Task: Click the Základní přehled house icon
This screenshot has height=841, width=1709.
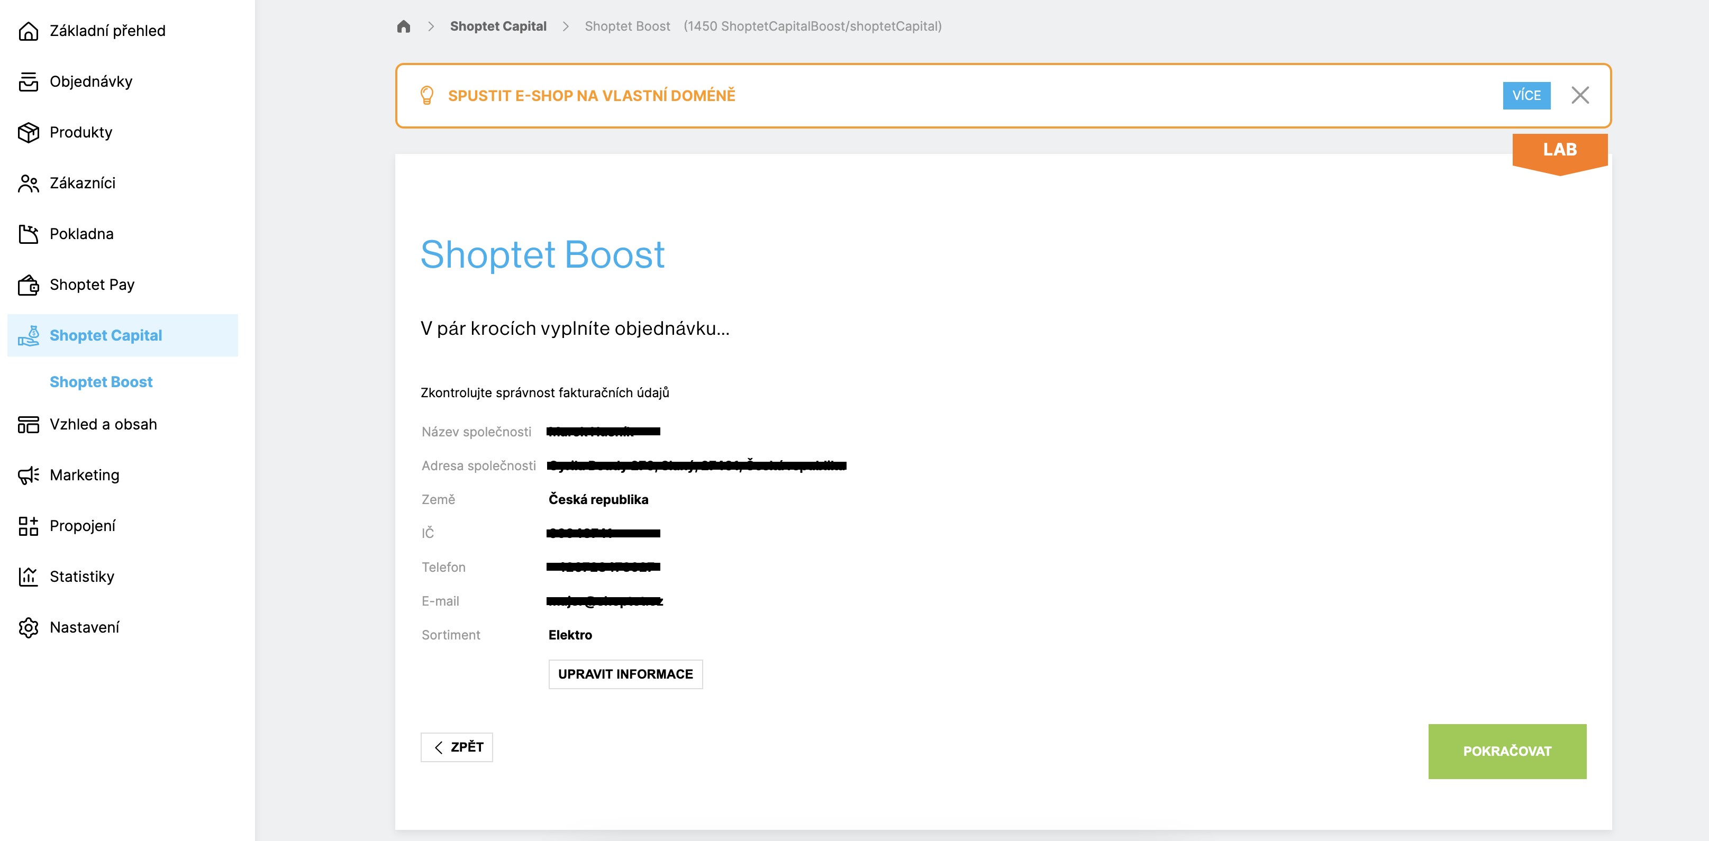Action: (x=28, y=31)
